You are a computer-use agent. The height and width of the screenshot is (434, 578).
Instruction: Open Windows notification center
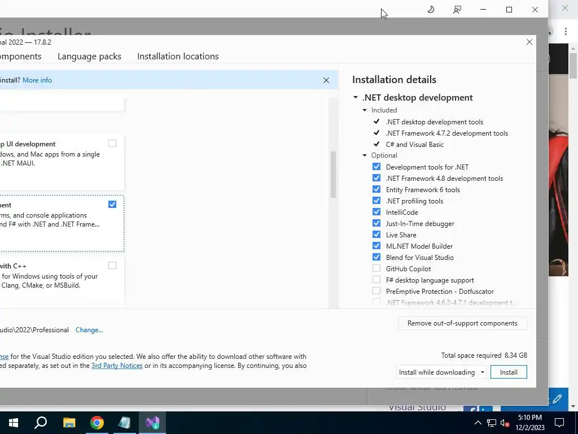pos(559,423)
